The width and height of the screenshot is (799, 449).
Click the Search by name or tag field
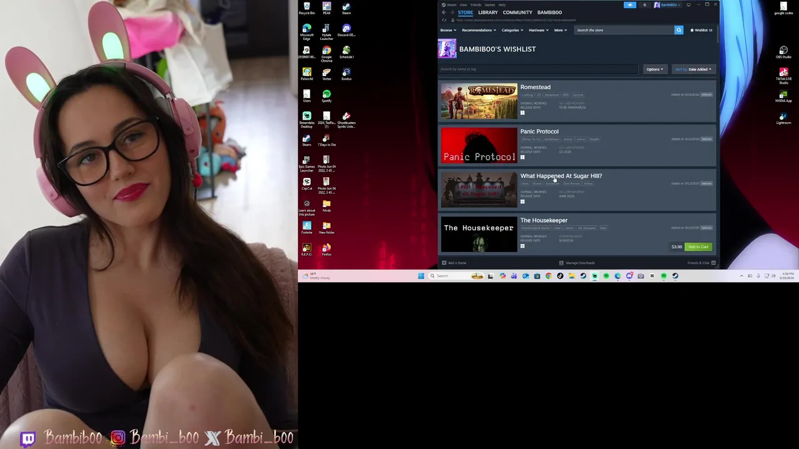coord(537,69)
